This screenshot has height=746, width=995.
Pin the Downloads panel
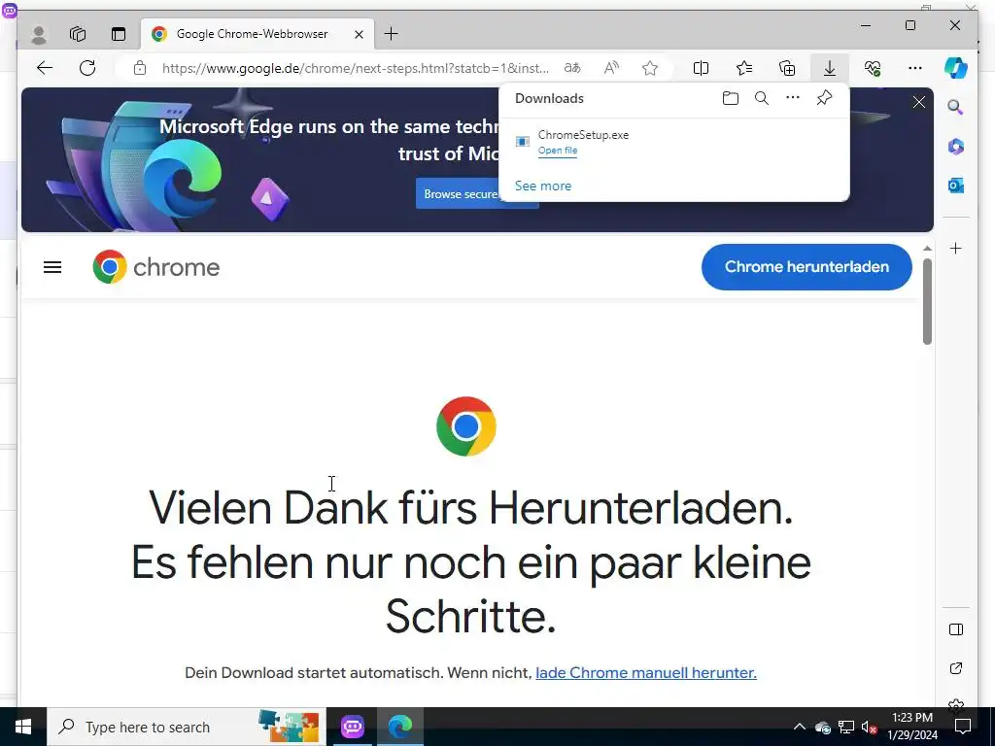(x=824, y=98)
